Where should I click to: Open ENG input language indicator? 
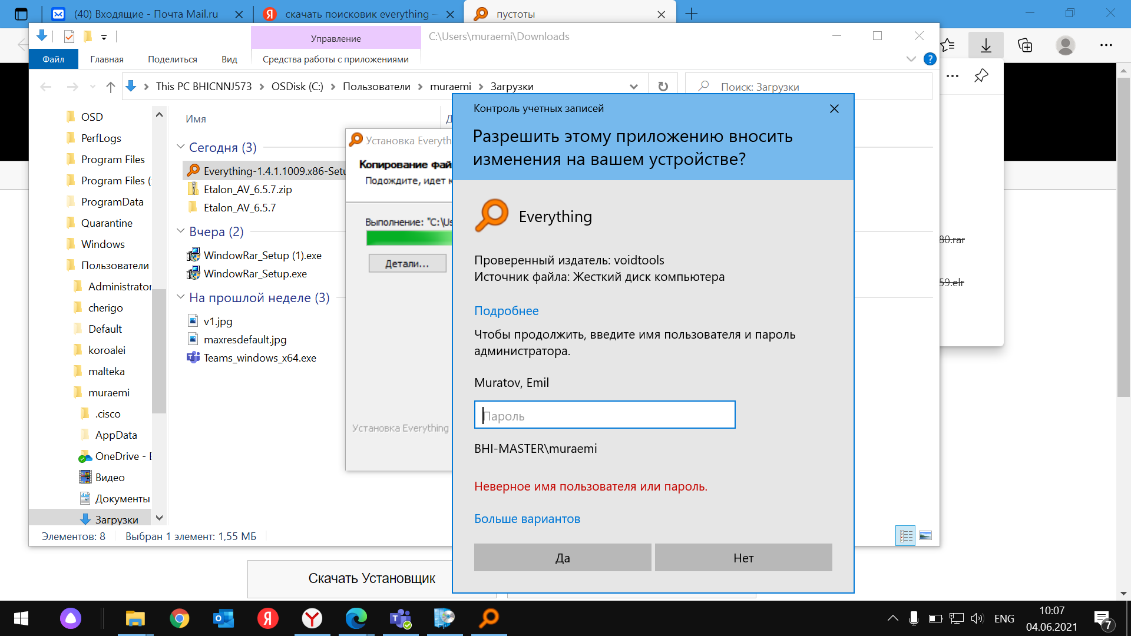1004,618
